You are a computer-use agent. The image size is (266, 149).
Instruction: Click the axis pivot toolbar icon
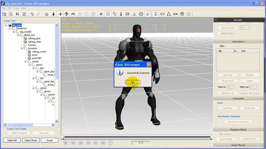point(134,14)
